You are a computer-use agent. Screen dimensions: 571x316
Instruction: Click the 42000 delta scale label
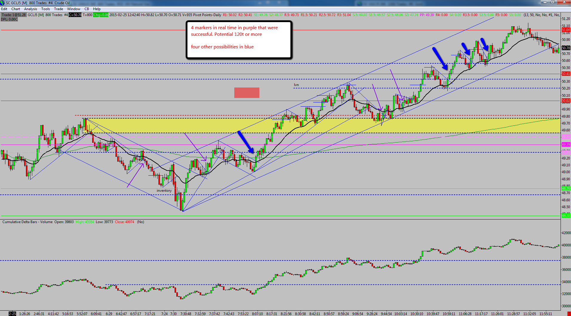[x=566, y=233]
